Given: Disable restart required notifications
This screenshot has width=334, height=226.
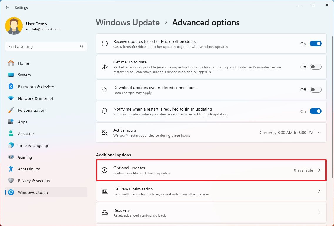Looking at the screenshot, I should click(x=315, y=111).
